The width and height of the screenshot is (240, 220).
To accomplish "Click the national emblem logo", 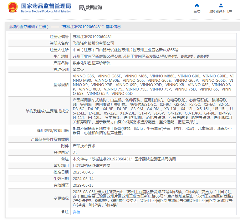I will 13,7.
